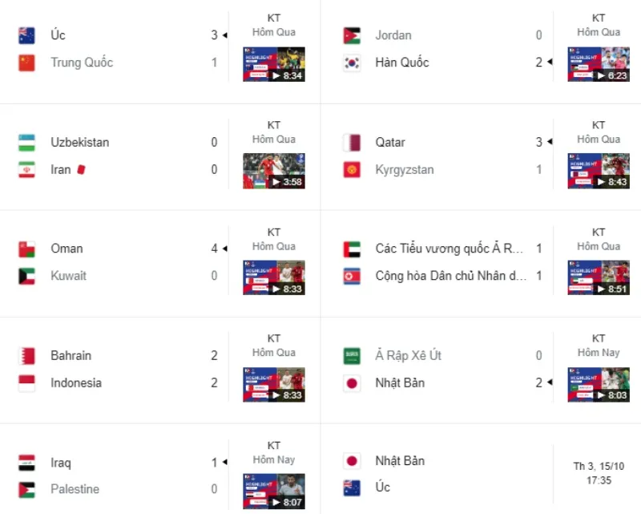Click the Japan flag next to Nhật Bản
The height and width of the screenshot is (514, 641).
[x=350, y=382]
